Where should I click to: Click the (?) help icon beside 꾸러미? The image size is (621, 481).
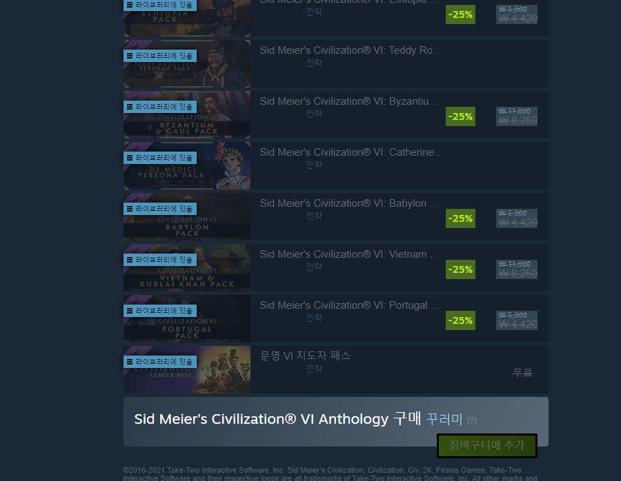pyautogui.click(x=472, y=420)
